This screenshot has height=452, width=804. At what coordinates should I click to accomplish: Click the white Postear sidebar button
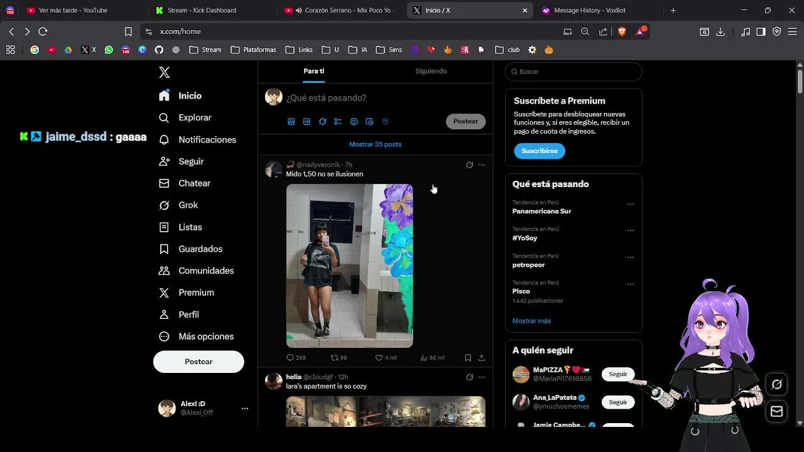point(198,362)
